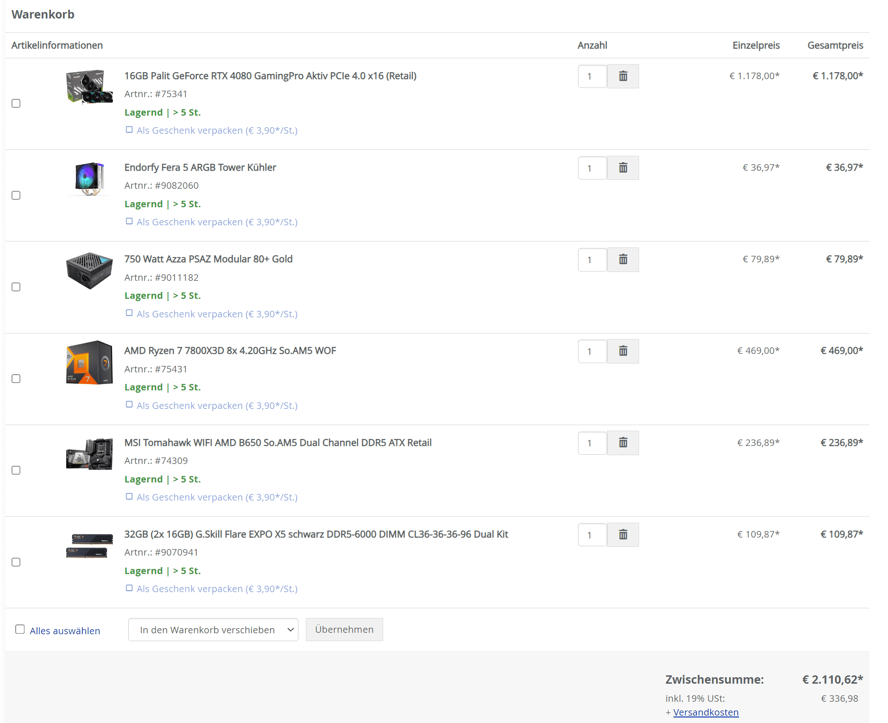This screenshot has height=723, width=888.
Task: Focus the quantity field for RTX 4080
Action: 592,76
